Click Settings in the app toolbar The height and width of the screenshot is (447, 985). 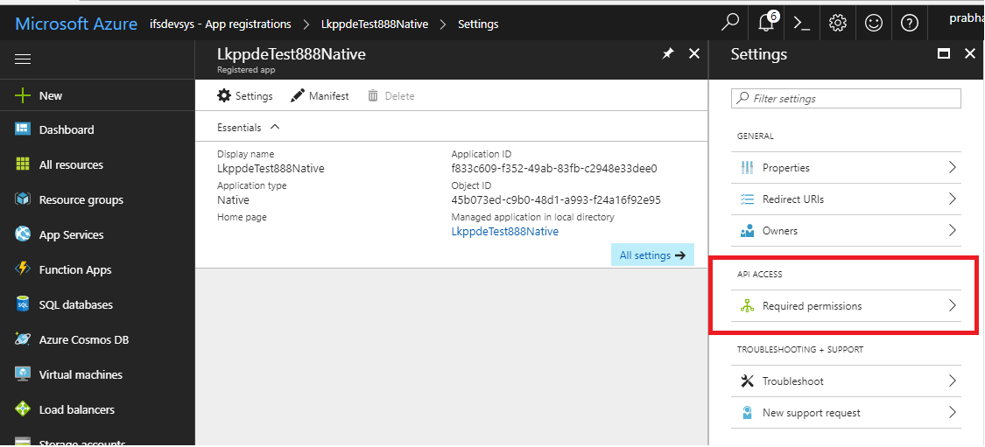pos(245,96)
